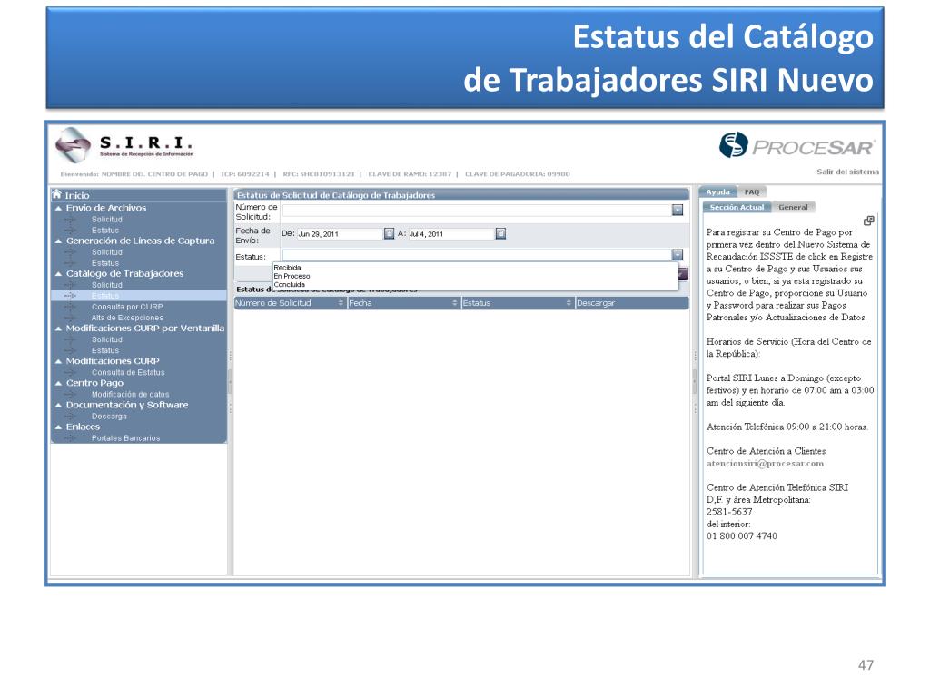Click the Inicio menu label
This screenshot has height=697, width=930.
pos(77,195)
